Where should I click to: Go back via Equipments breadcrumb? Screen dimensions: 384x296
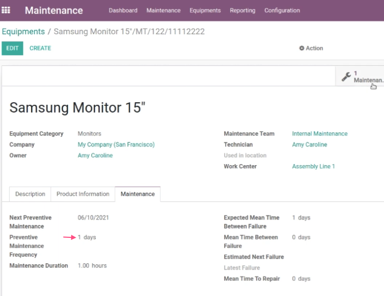point(23,32)
